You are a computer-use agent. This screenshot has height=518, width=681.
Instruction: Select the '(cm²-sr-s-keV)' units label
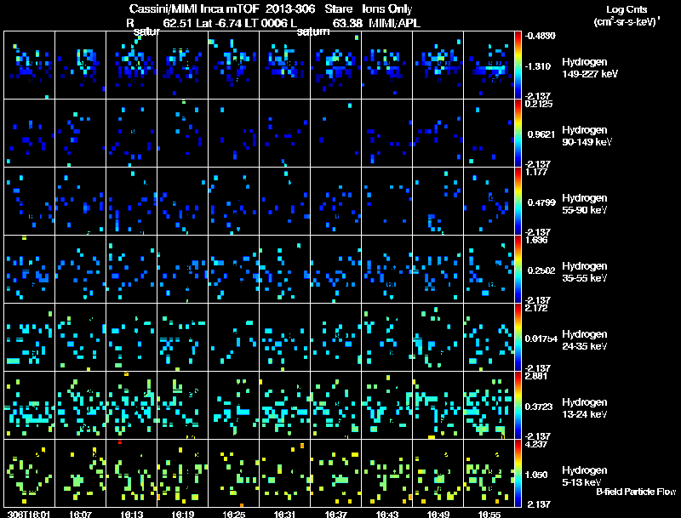point(626,21)
